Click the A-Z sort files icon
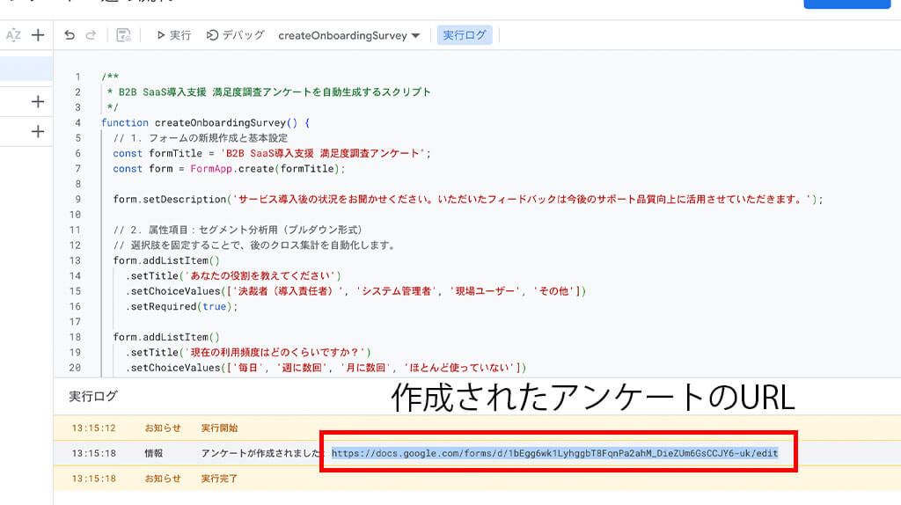Image resolution: width=901 pixels, height=505 pixels. (x=13, y=35)
